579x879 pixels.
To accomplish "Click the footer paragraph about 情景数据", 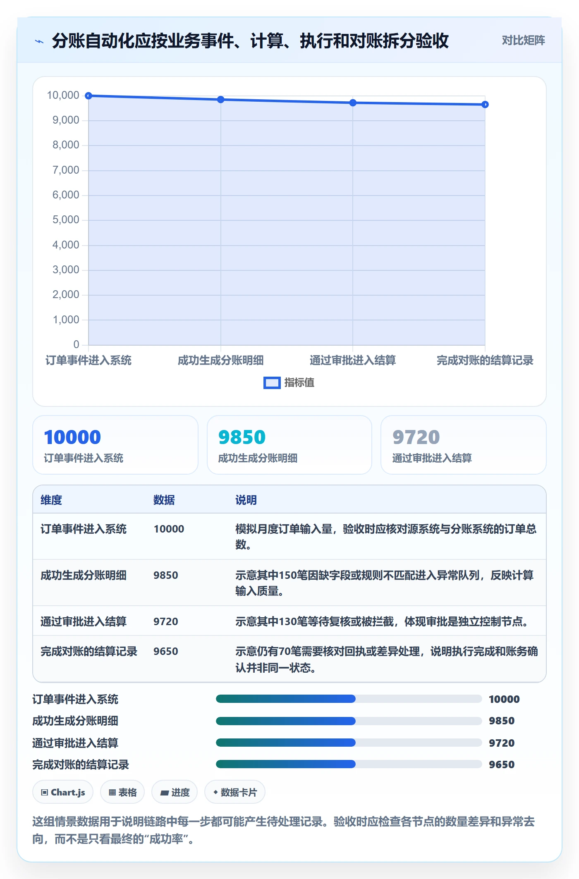I will (284, 830).
